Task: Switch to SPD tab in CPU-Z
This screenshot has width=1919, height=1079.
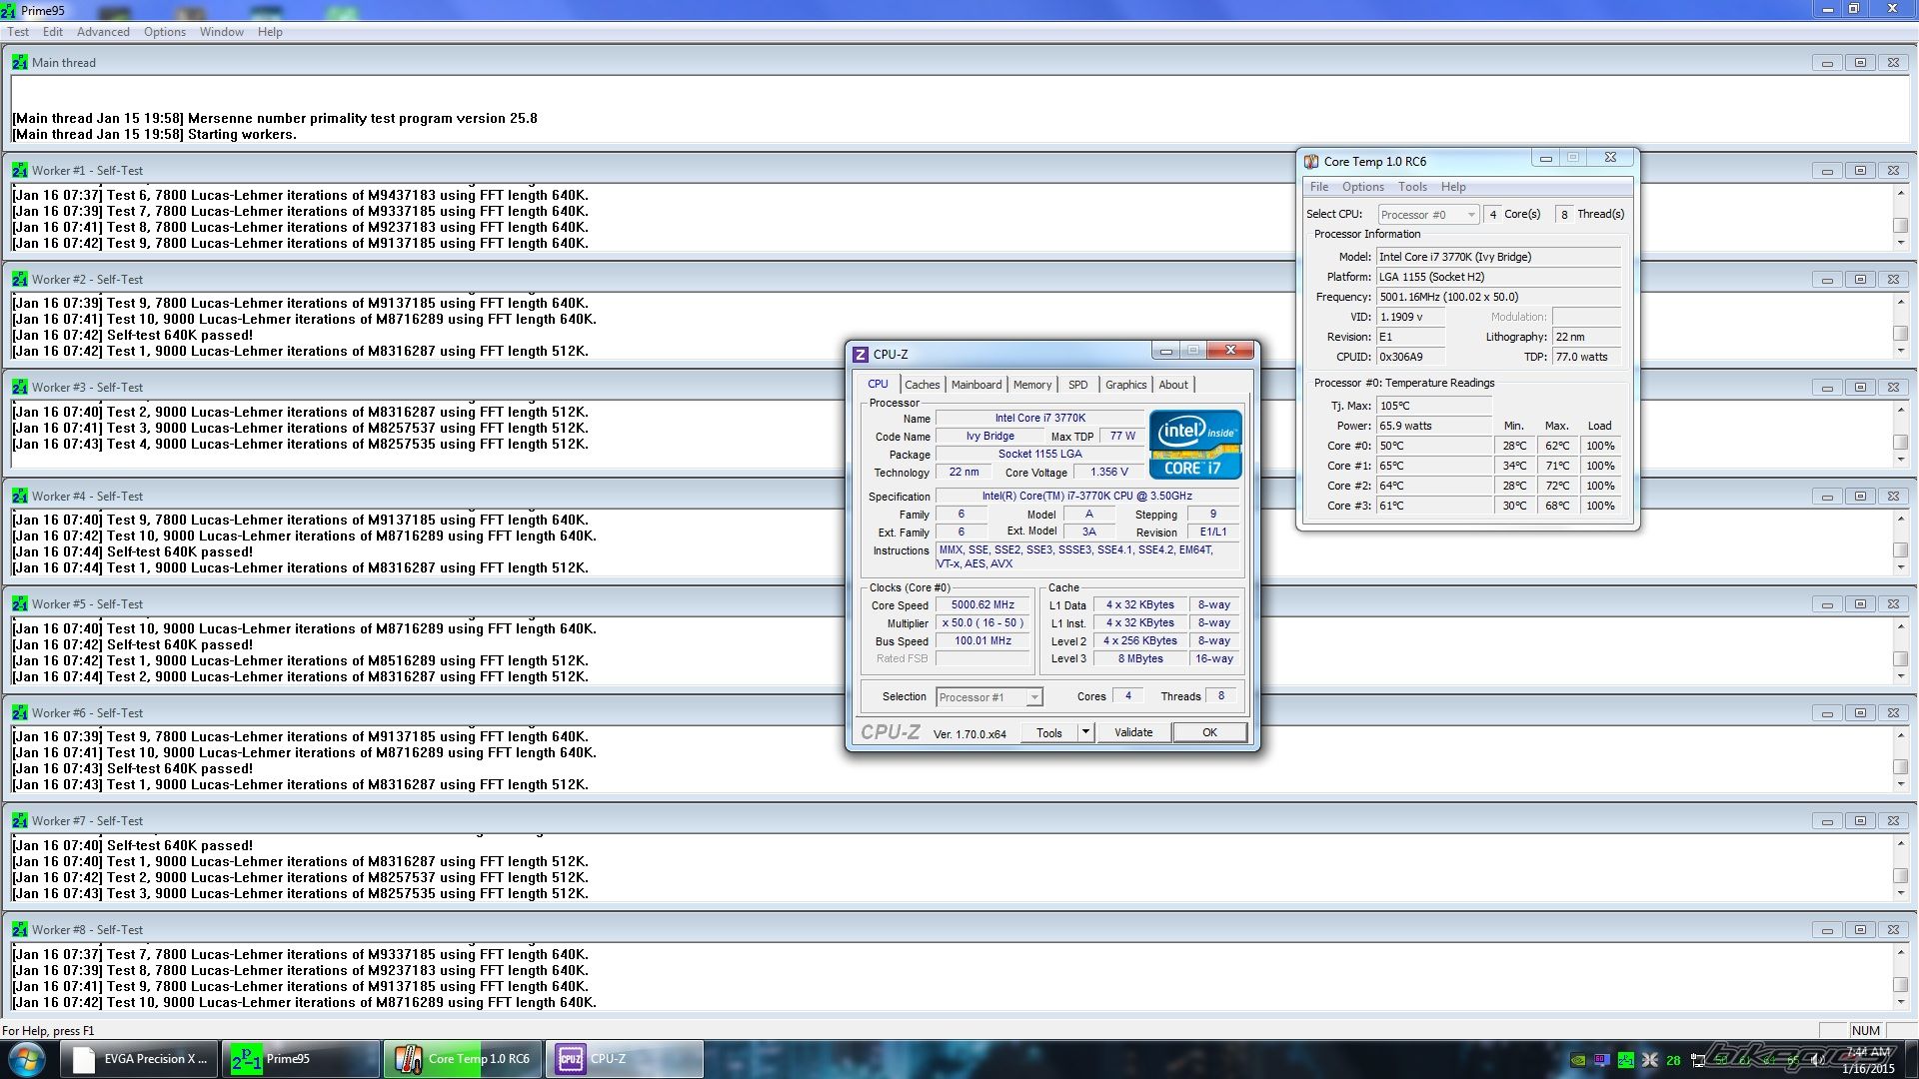Action: pos(1077,385)
